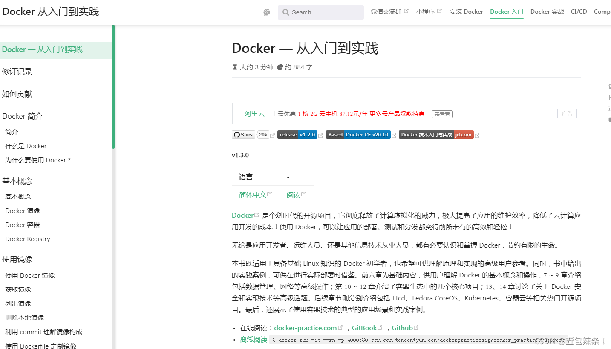Image resolution: width=611 pixels, height=349 pixels.
Task: Open the 微信交流群 nav link
Action: pos(389,12)
